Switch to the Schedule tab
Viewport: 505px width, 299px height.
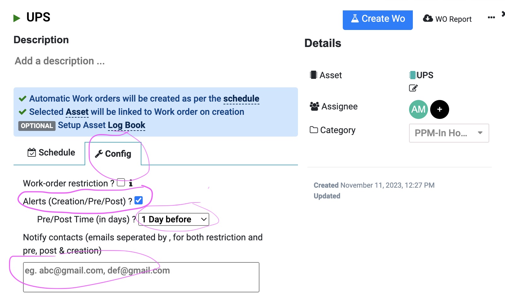(51, 153)
